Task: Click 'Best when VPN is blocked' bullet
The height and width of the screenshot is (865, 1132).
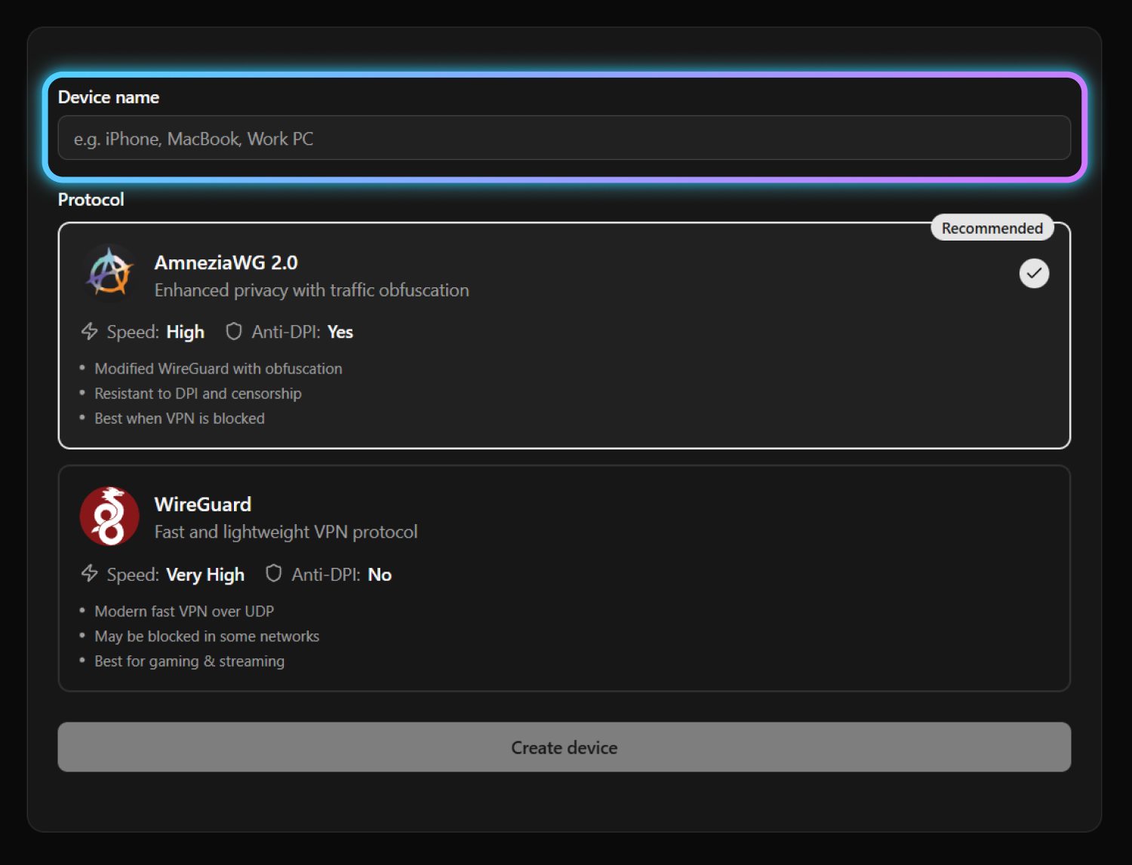Action: 180,419
